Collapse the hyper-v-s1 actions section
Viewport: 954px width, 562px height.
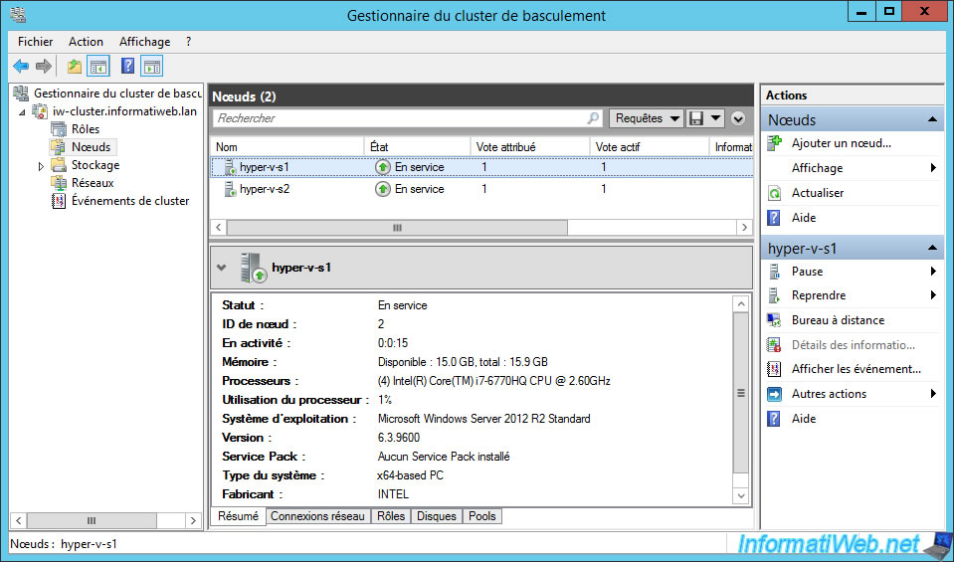932,248
